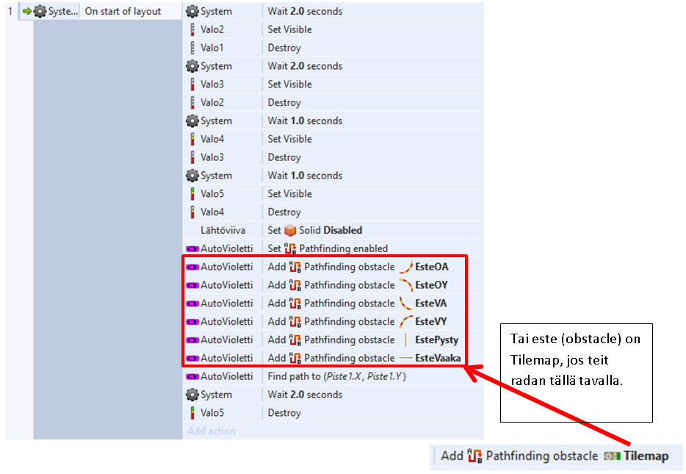Click the Pathfinding icon in Set Pathfinding enabled
The height and width of the screenshot is (474, 686).
click(x=290, y=248)
